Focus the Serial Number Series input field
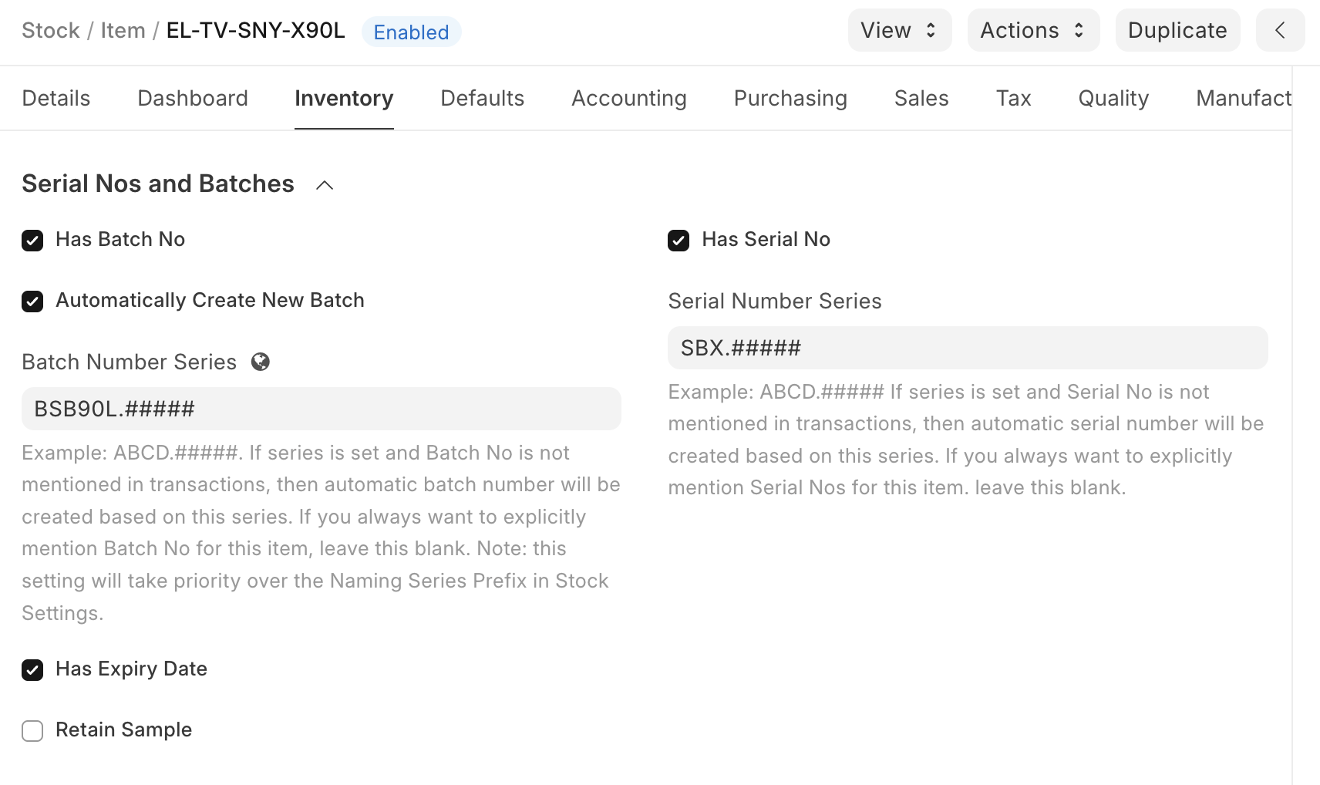This screenshot has width=1320, height=785. (967, 348)
